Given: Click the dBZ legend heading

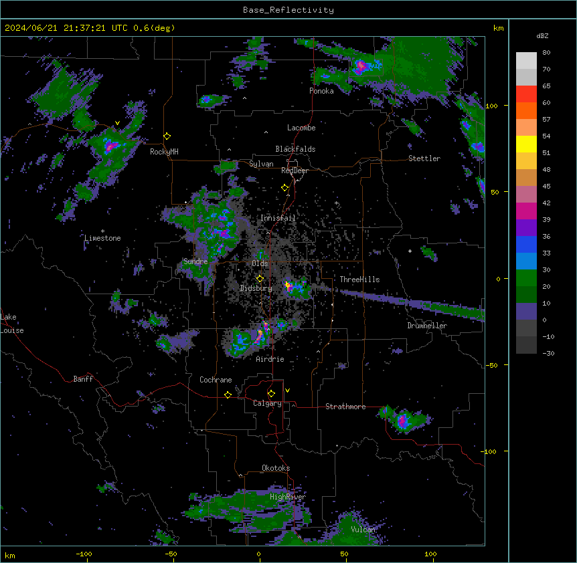Looking at the screenshot, I should pyautogui.click(x=542, y=36).
